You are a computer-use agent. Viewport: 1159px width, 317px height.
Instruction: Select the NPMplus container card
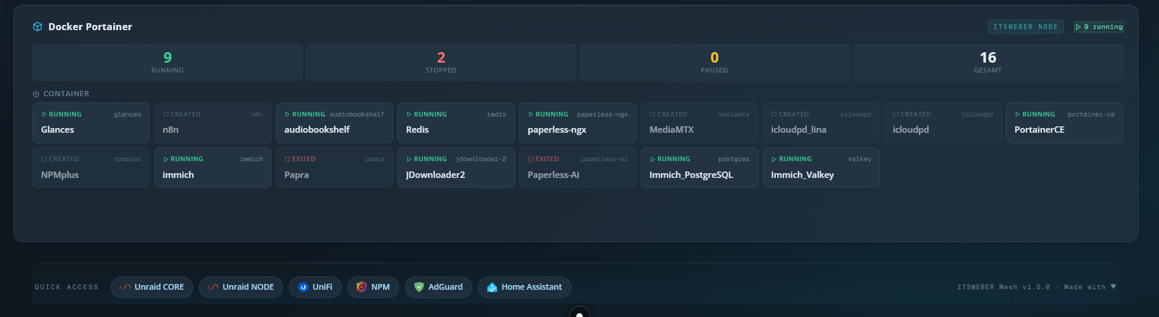click(x=91, y=167)
